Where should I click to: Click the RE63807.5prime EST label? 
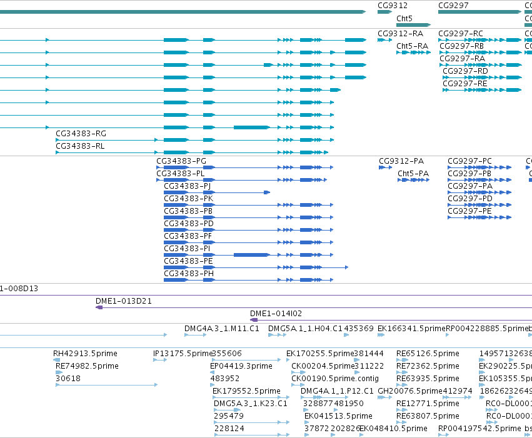tap(428, 416)
